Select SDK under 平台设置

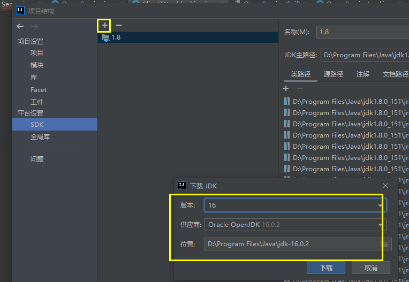point(55,124)
